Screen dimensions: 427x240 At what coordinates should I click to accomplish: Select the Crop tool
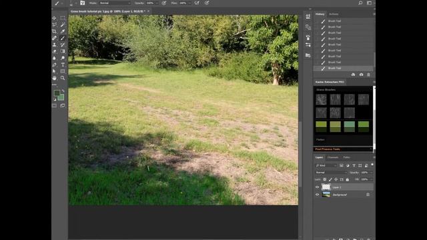(x=55, y=31)
